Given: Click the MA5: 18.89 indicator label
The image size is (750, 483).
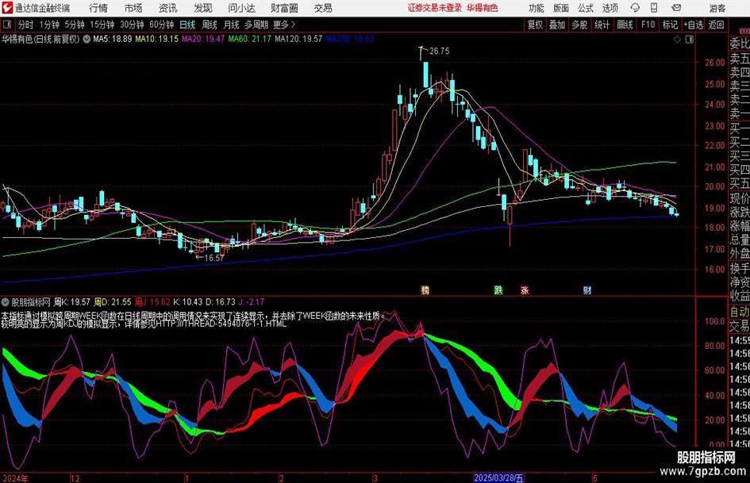Looking at the screenshot, I should (x=113, y=39).
